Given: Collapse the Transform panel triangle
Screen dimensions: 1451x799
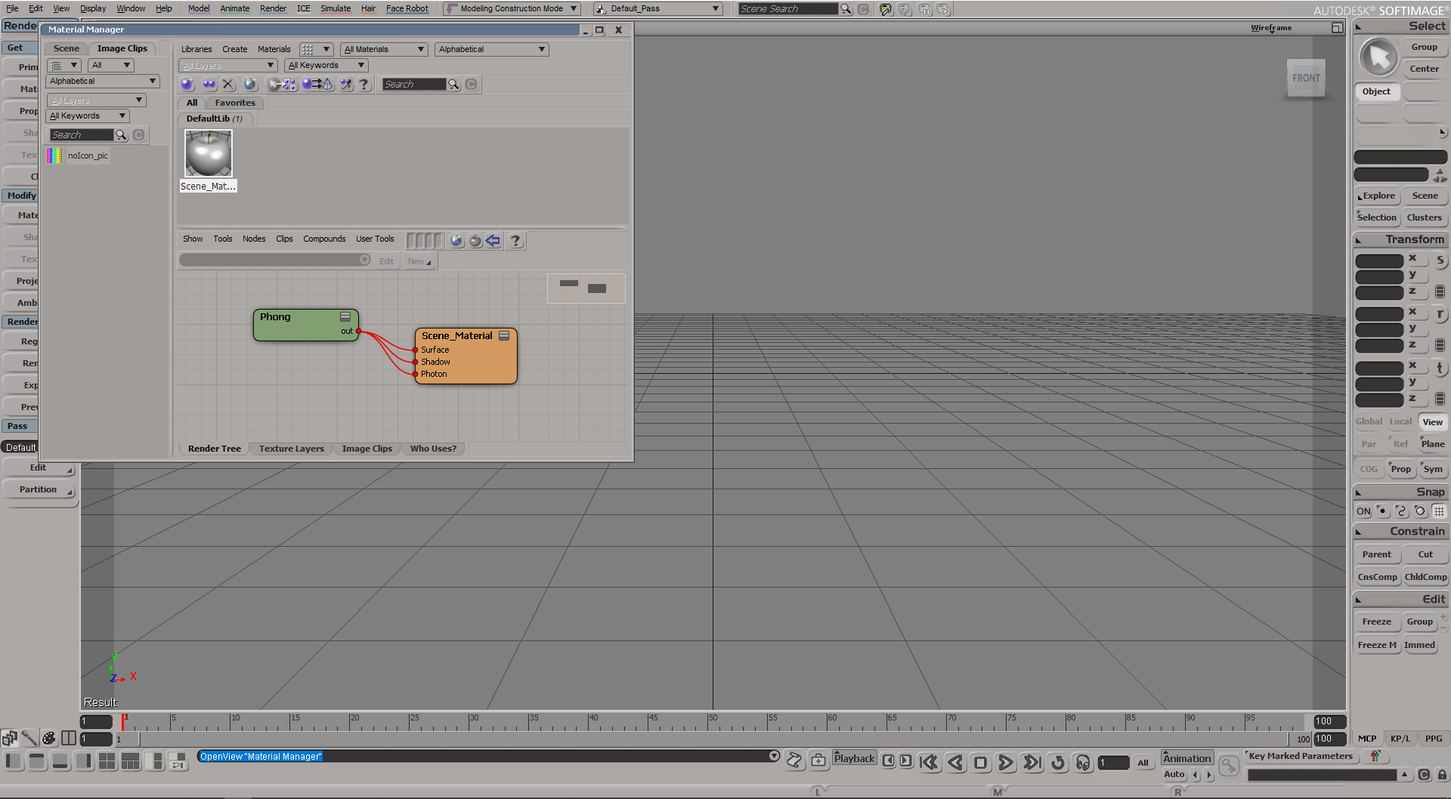Looking at the screenshot, I should click(1359, 240).
